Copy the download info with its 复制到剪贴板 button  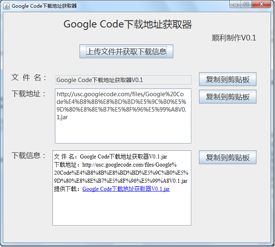pyautogui.click(x=227, y=157)
